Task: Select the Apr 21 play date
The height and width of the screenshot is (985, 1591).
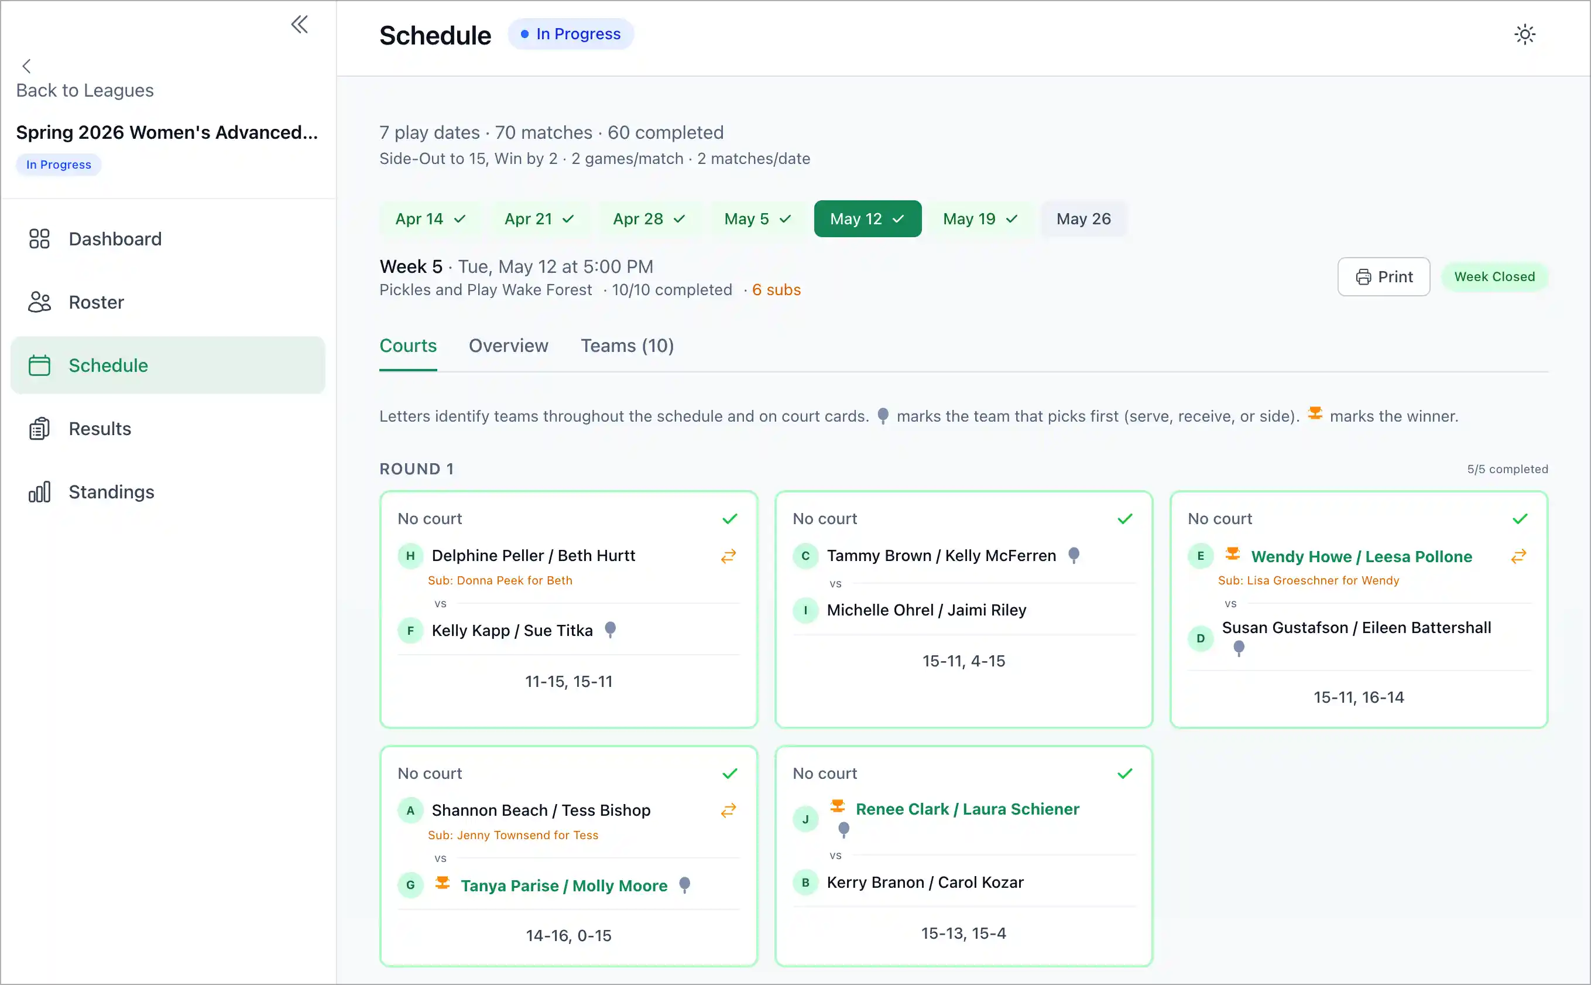Action: (539, 219)
